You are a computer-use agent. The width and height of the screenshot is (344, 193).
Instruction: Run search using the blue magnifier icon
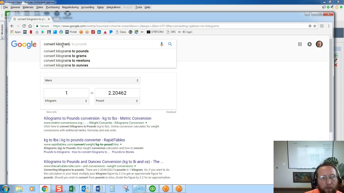(x=170, y=44)
